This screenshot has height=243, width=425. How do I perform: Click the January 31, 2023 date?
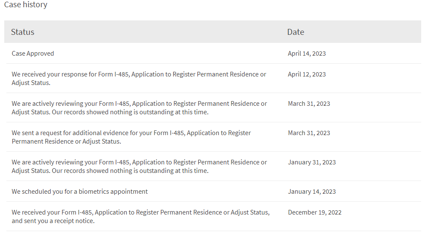point(312,162)
